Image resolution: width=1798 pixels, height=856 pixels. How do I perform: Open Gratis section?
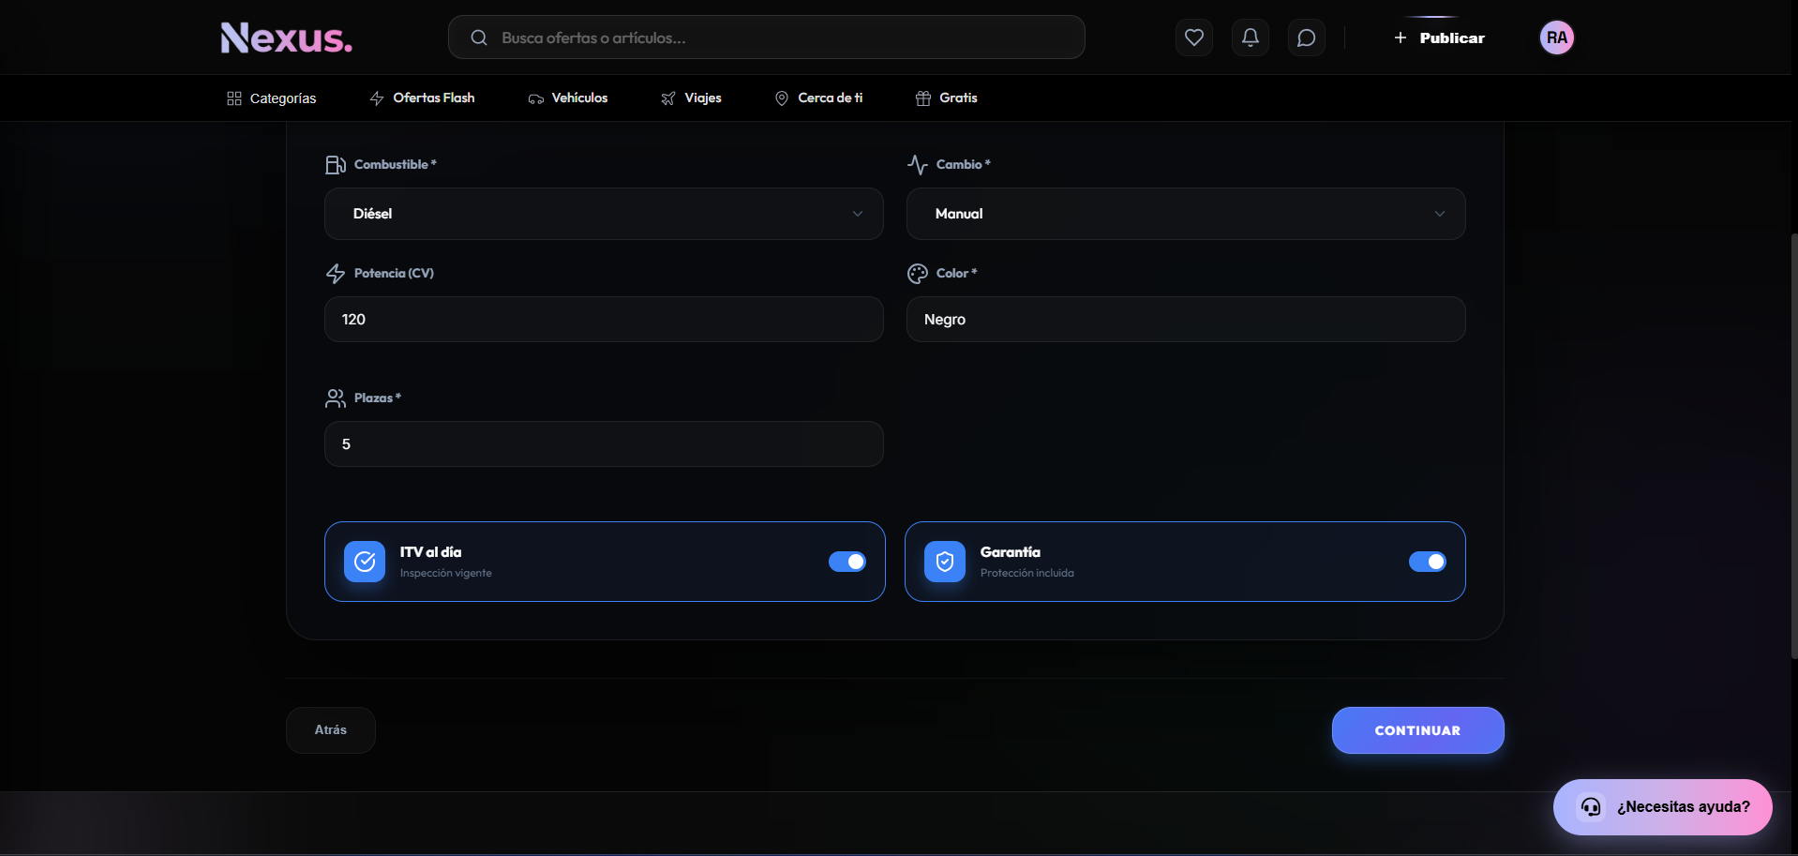pyautogui.click(x=947, y=98)
